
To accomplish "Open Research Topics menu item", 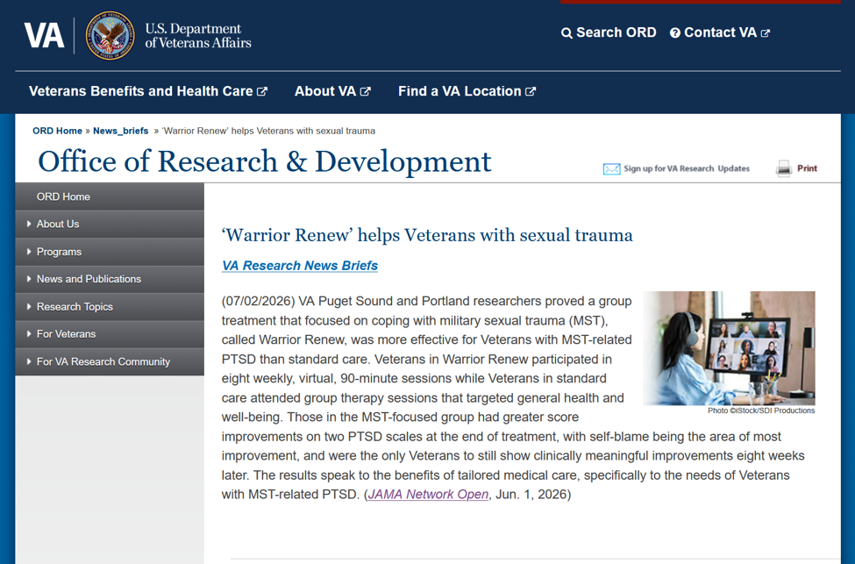I will click(x=110, y=306).
